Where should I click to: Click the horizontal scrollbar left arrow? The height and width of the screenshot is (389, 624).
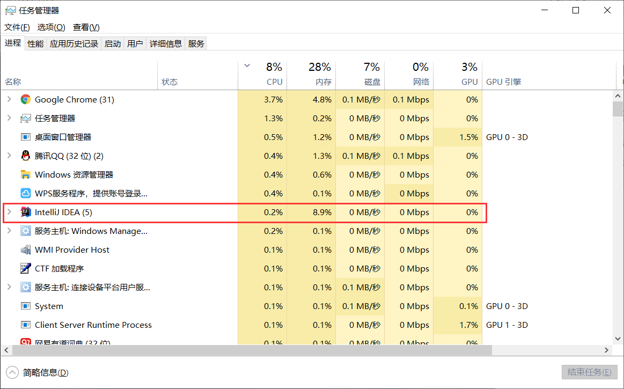(6, 350)
